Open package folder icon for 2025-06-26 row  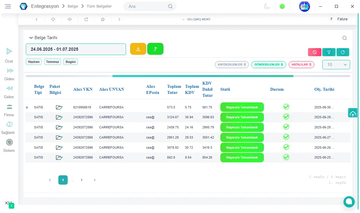click(x=59, y=148)
